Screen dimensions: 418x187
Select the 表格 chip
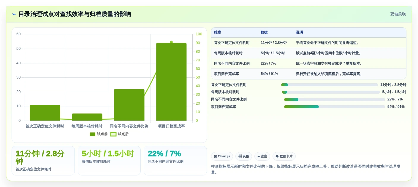point(244,156)
